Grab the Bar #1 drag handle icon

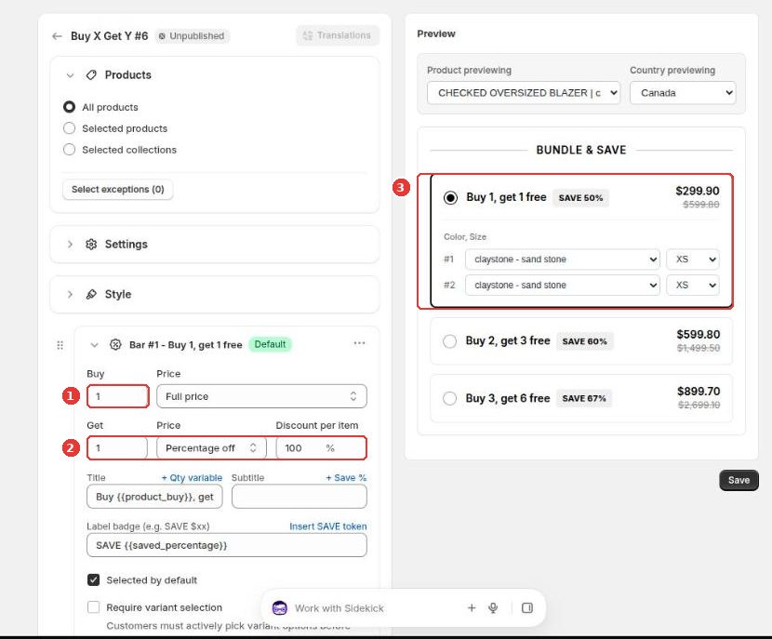point(60,345)
